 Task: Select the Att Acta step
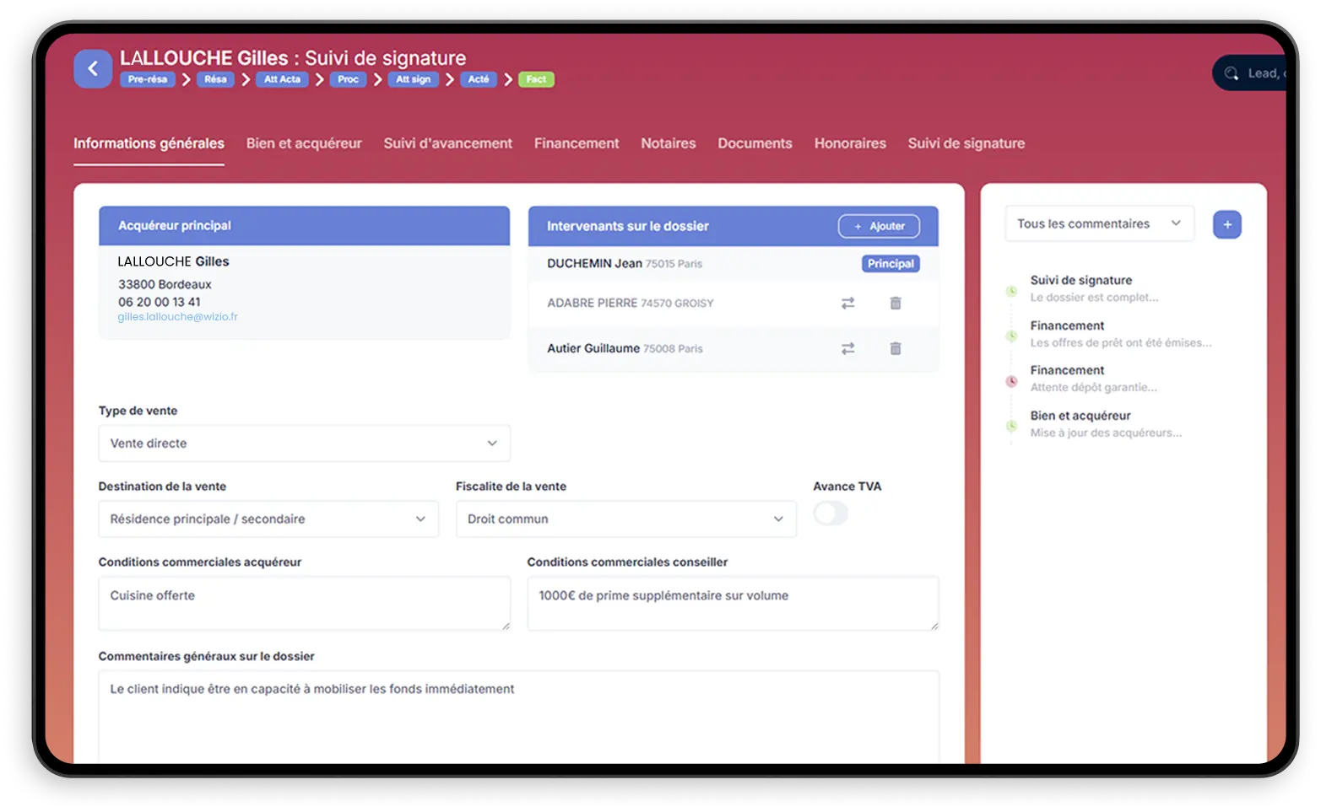pos(282,79)
